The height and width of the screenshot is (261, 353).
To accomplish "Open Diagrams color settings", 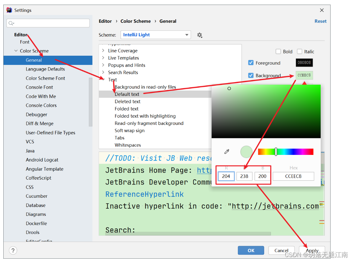I will (x=36, y=214).
